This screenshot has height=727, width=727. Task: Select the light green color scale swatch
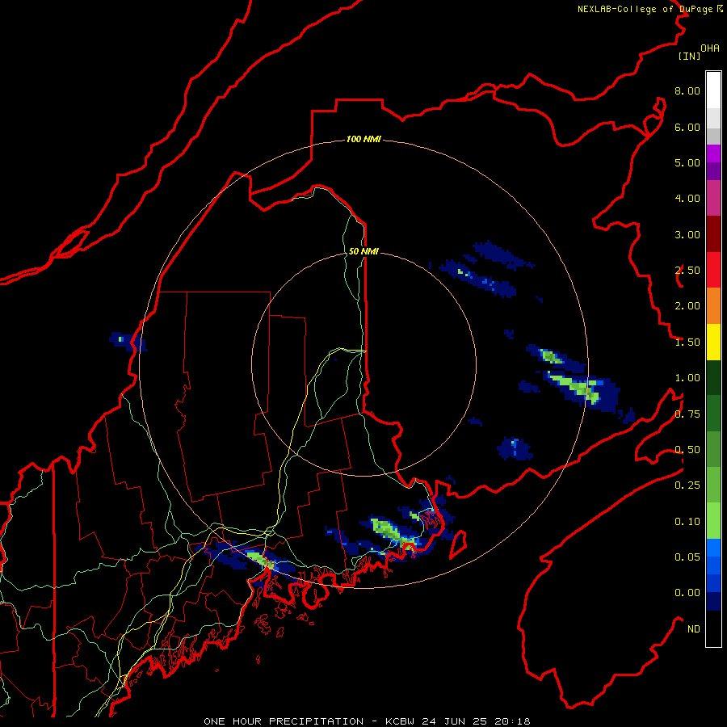(x=713, y=521)
